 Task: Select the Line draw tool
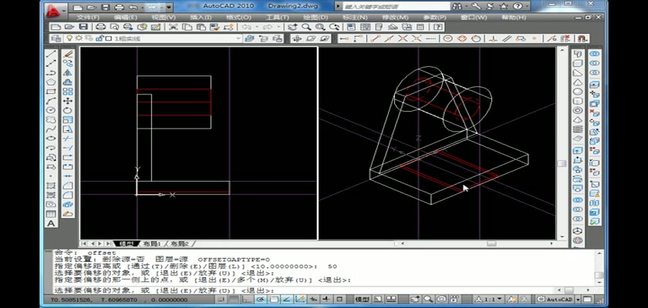tap(51, 55)
